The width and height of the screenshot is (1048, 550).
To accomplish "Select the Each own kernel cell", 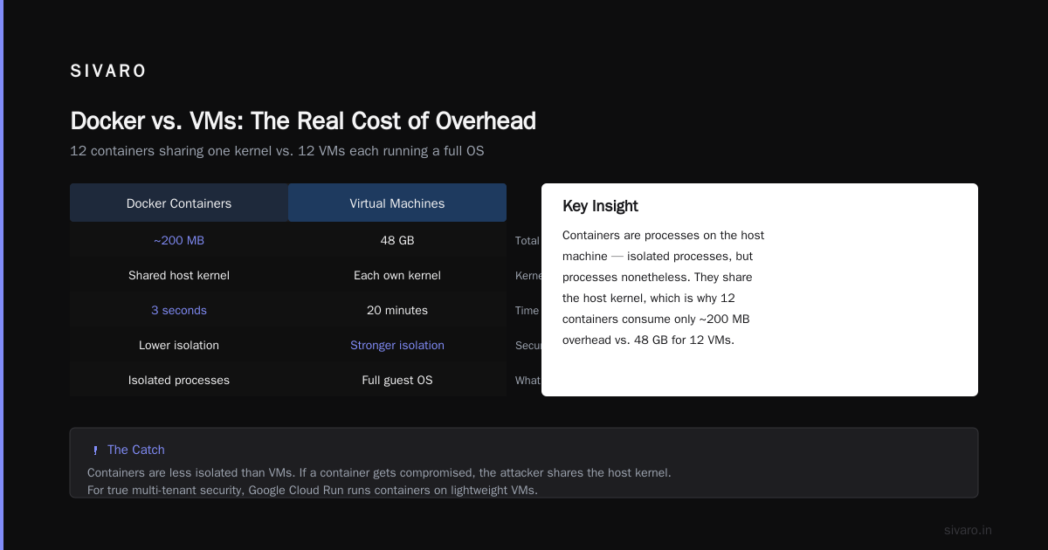I will (397, 275).
